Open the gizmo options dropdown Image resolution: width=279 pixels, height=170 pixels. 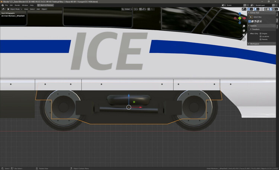tap(251, 9)
